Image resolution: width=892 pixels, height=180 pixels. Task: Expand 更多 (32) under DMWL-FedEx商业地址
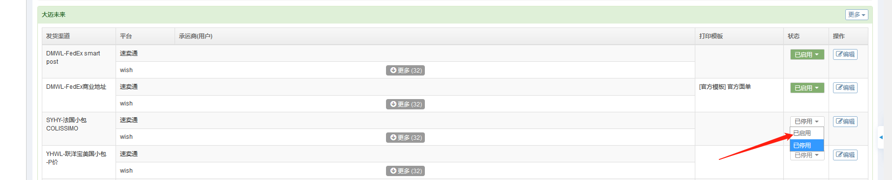pos(405,104)
